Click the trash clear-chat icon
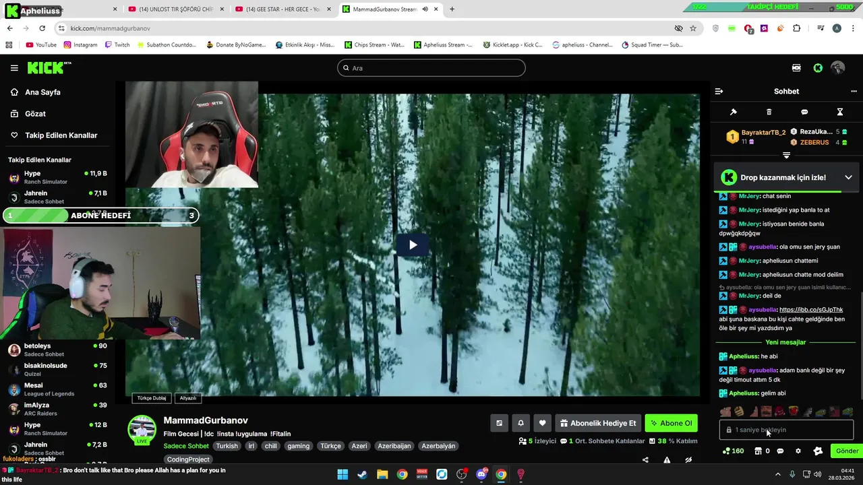Viewport: 863px width, 485px height. (x=769, y=112)
